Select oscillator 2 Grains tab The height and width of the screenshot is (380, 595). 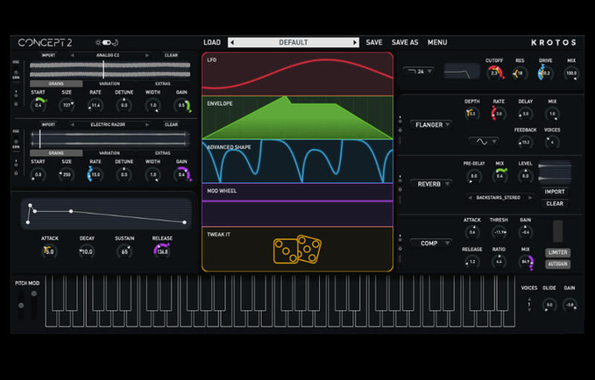(x=56, y=153)
